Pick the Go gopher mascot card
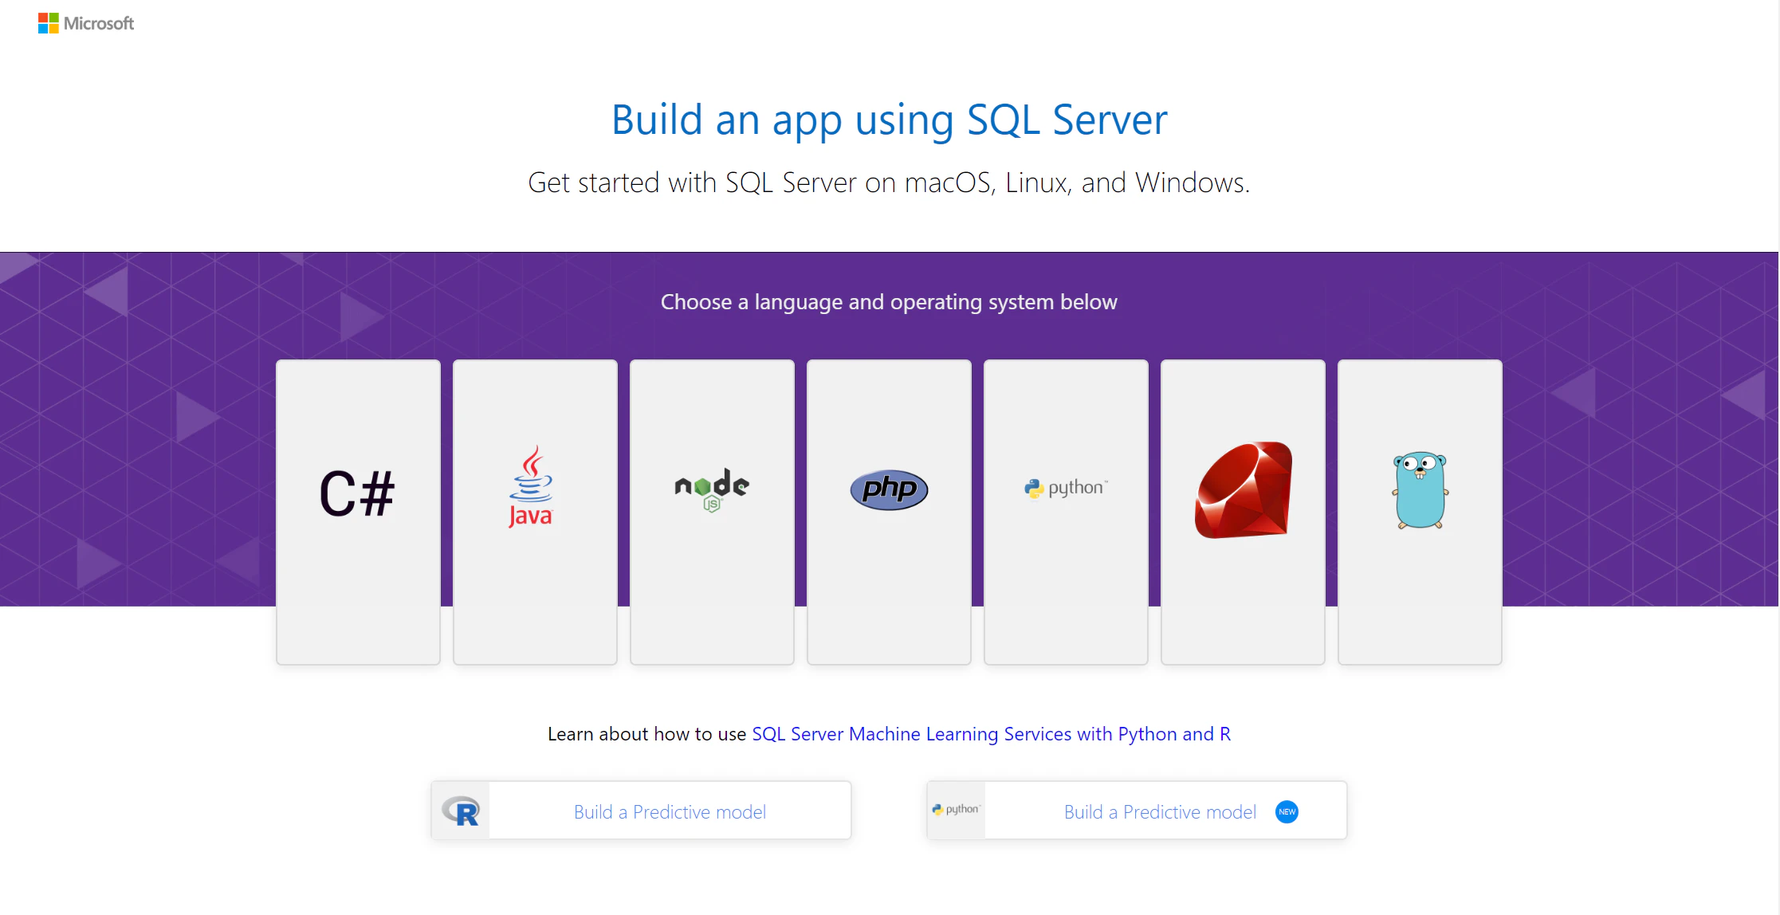This screenshot has width=1780, height=915. 1420,490
